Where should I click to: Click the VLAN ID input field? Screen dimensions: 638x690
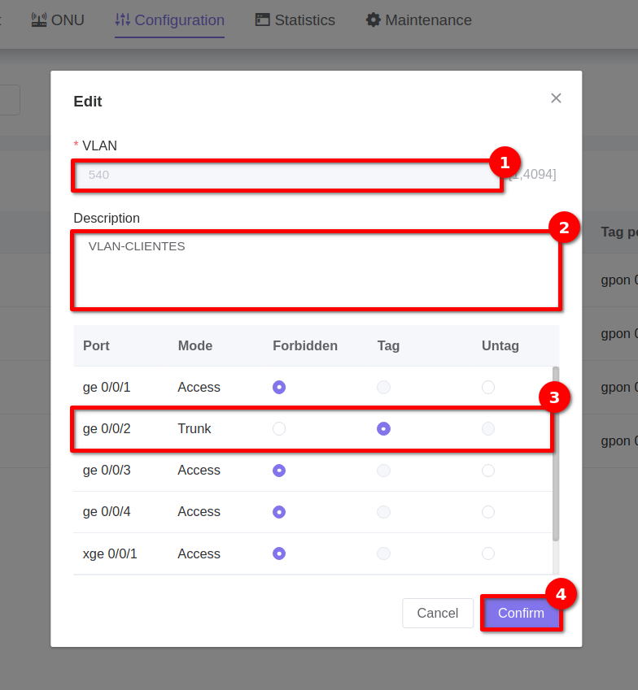286,175
